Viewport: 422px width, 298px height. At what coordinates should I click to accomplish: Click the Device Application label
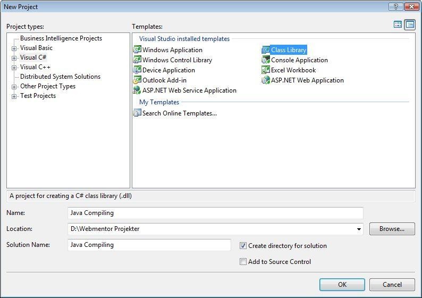[x=168, y=70]
